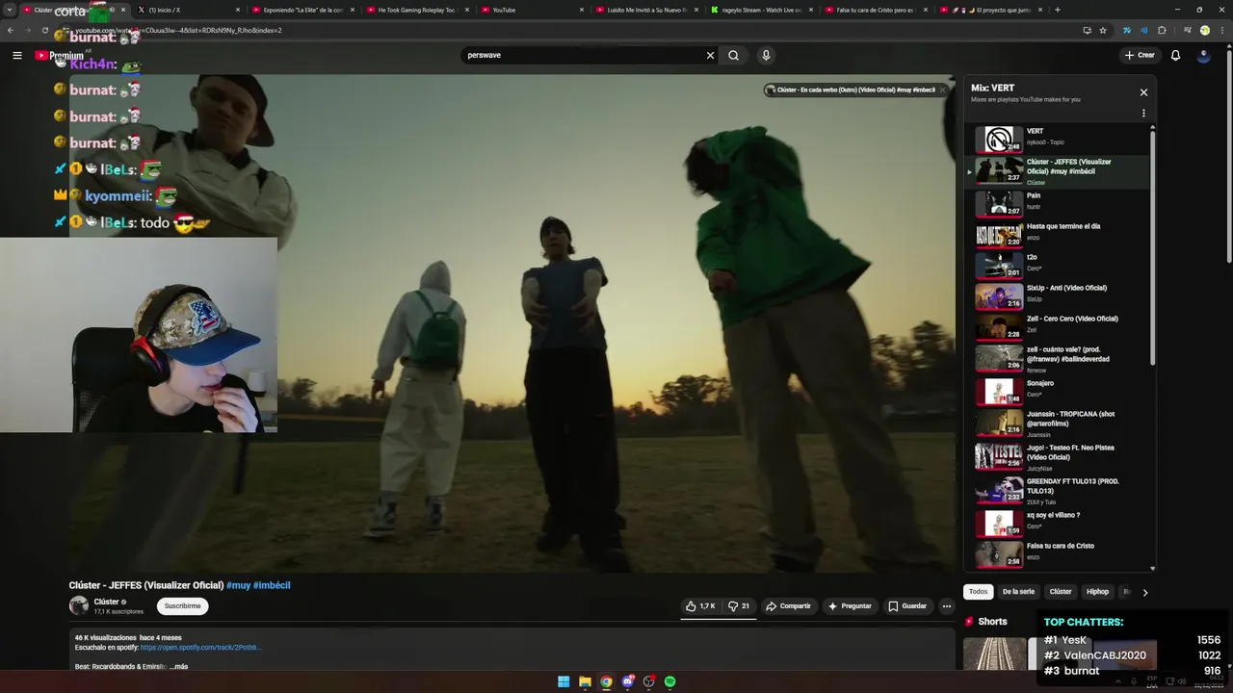Viewport: 1233px width, 693px height.
Task: Ask about the video with Preguntar
Action: (x=850, y=606)
